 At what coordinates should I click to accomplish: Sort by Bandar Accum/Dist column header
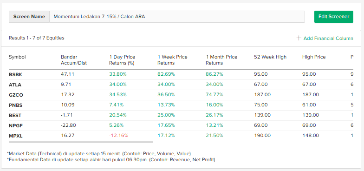(x=73, y=60)
